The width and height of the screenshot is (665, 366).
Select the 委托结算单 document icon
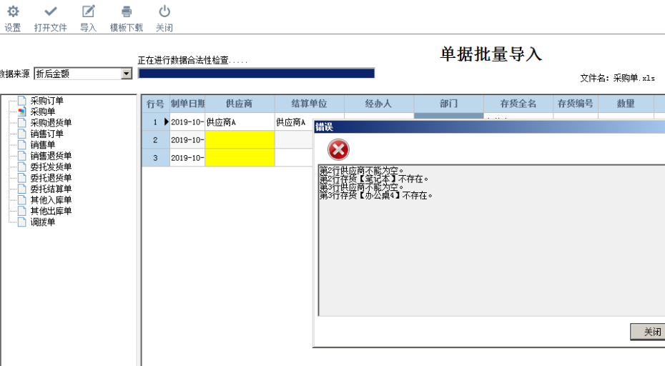[x=22, y=189]
